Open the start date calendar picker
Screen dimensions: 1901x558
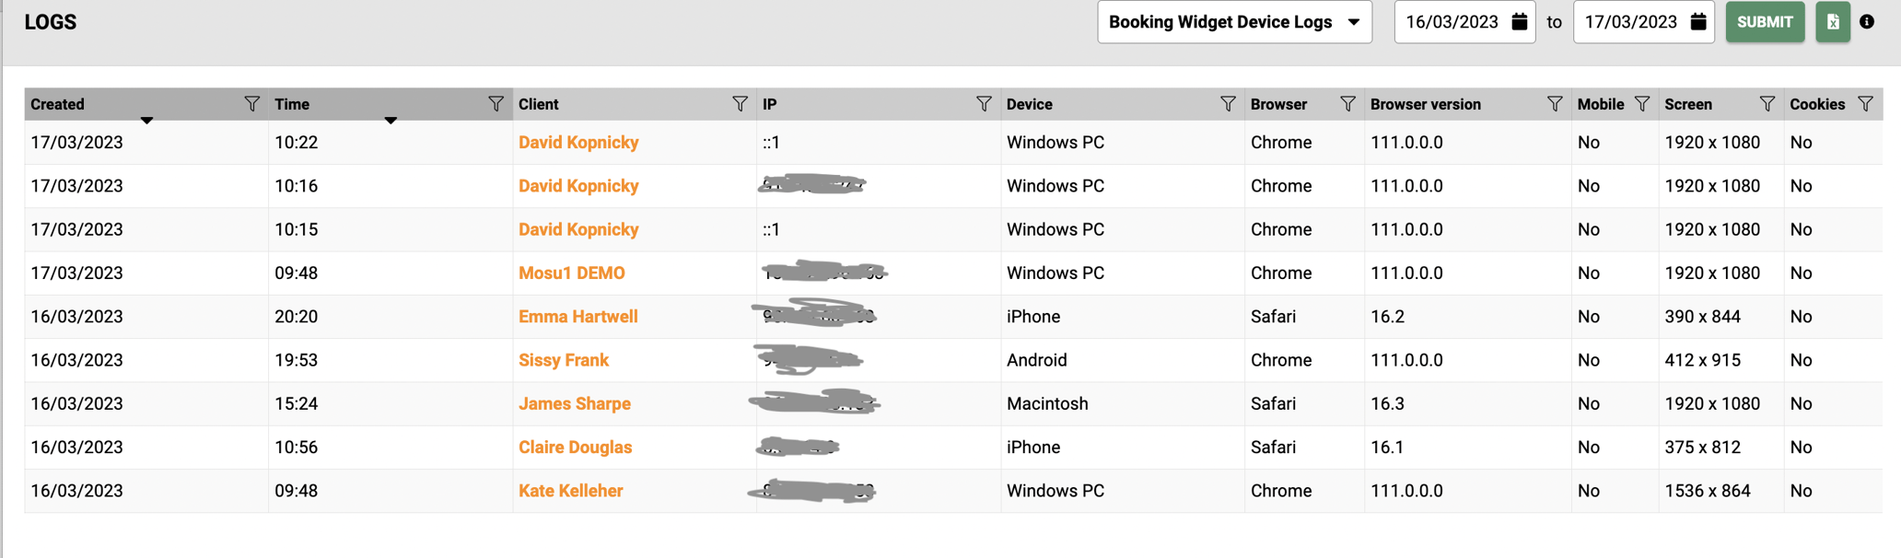point(1520,22)
